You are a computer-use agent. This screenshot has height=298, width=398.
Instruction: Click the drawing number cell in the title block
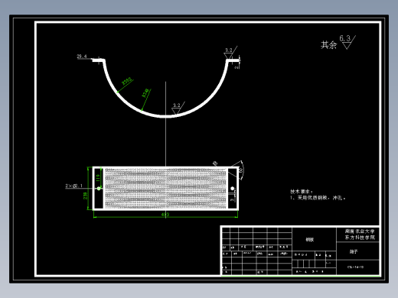point(356,267)
